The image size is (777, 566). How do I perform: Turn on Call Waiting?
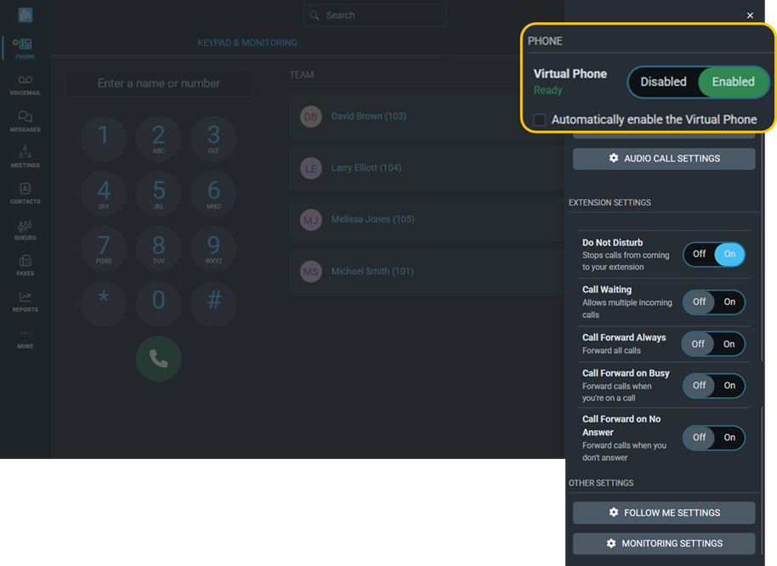(729, 302)
